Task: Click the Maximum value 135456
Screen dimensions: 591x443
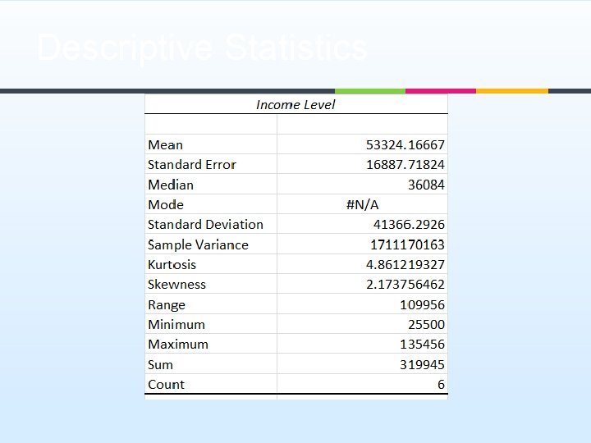Action: tap(422, 345)
